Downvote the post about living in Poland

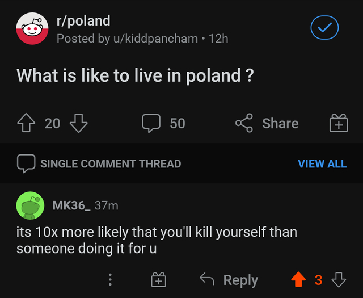point(78,123)
